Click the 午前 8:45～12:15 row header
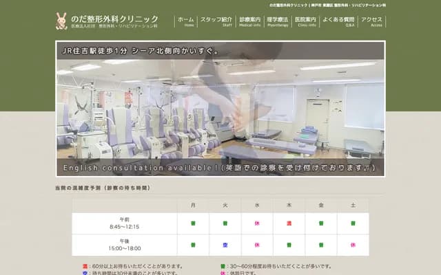 point(124,223)
